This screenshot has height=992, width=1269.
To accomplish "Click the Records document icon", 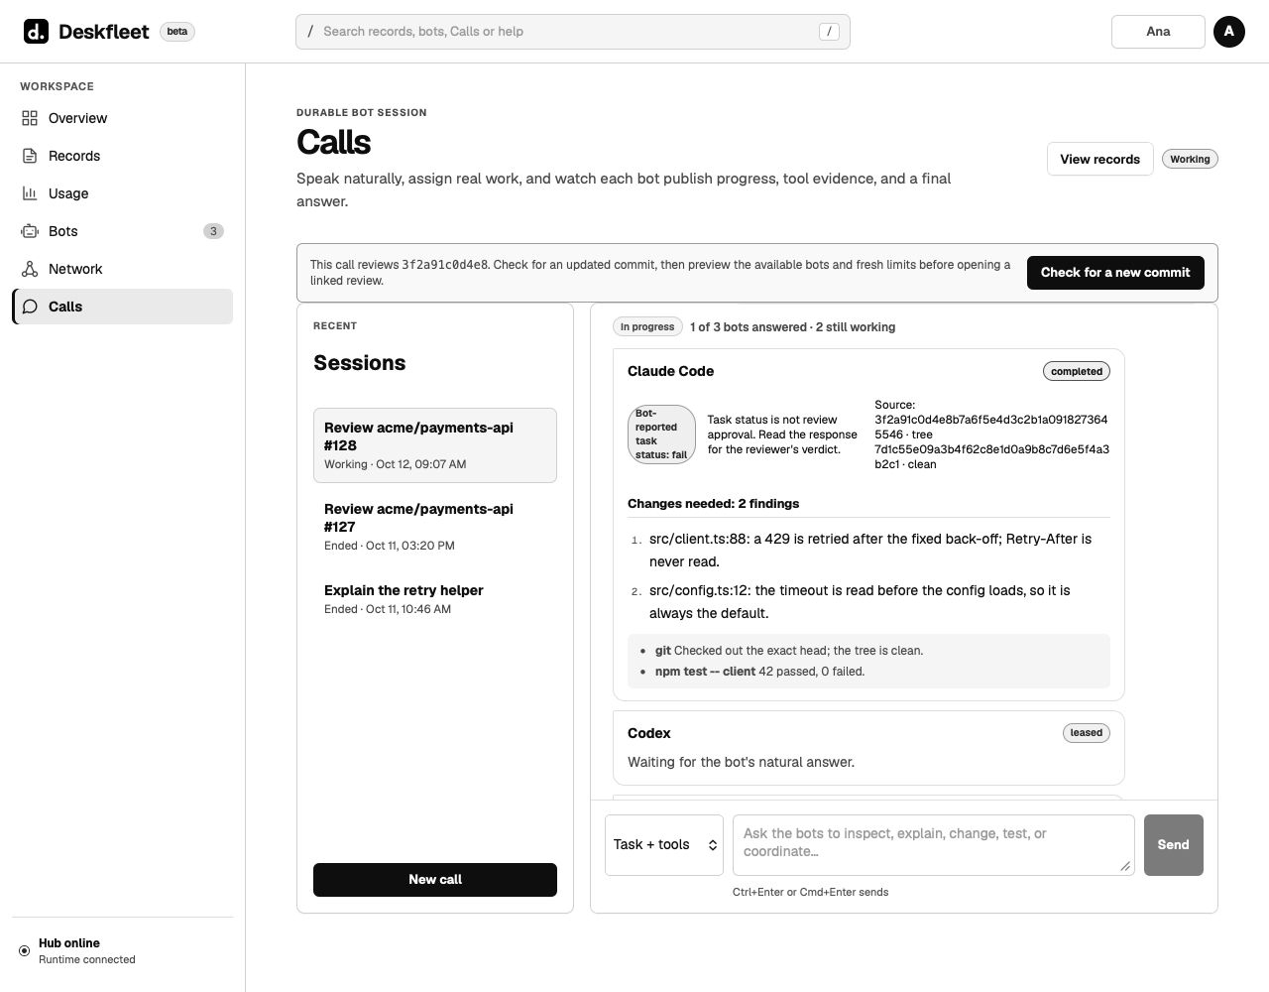I will pyautogui.click(x=30, y=156).
